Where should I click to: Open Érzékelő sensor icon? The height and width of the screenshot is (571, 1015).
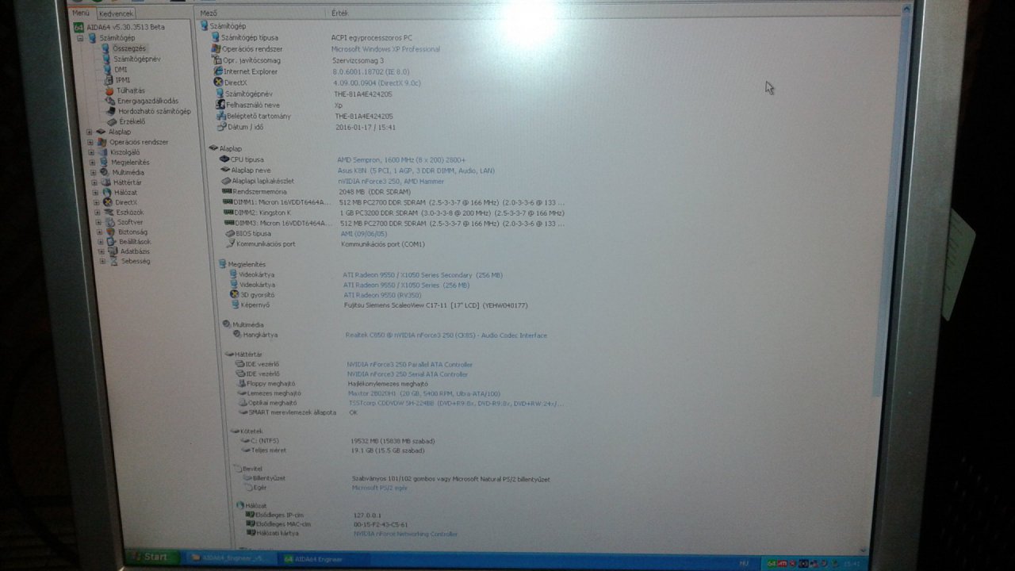tap(112, 121)
